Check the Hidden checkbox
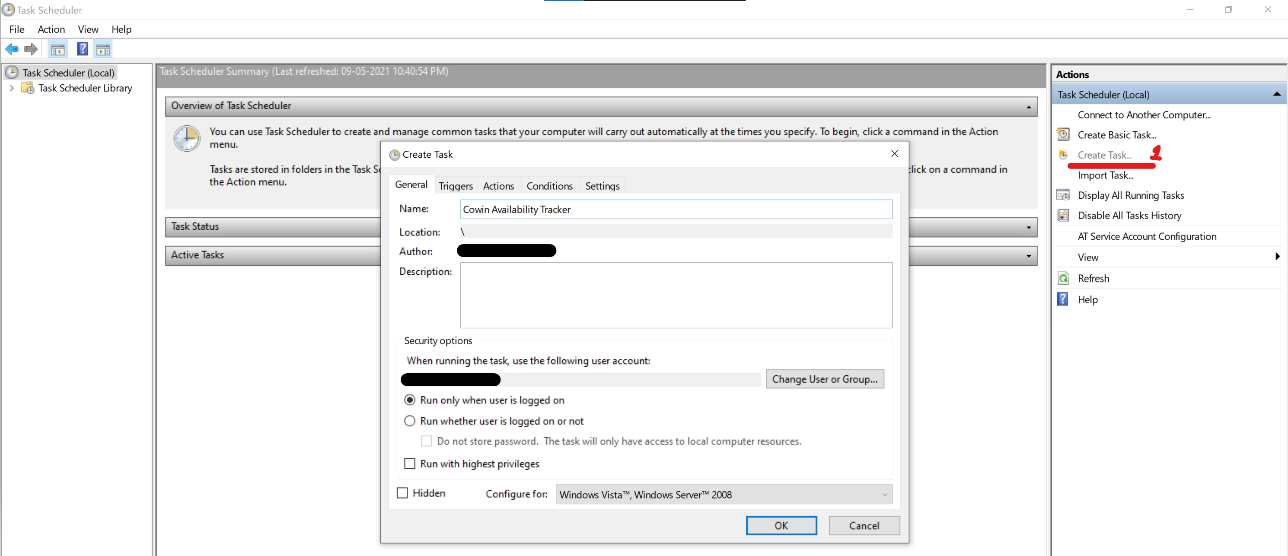Viewport: 1288px width, 556px height. [402, 493]
